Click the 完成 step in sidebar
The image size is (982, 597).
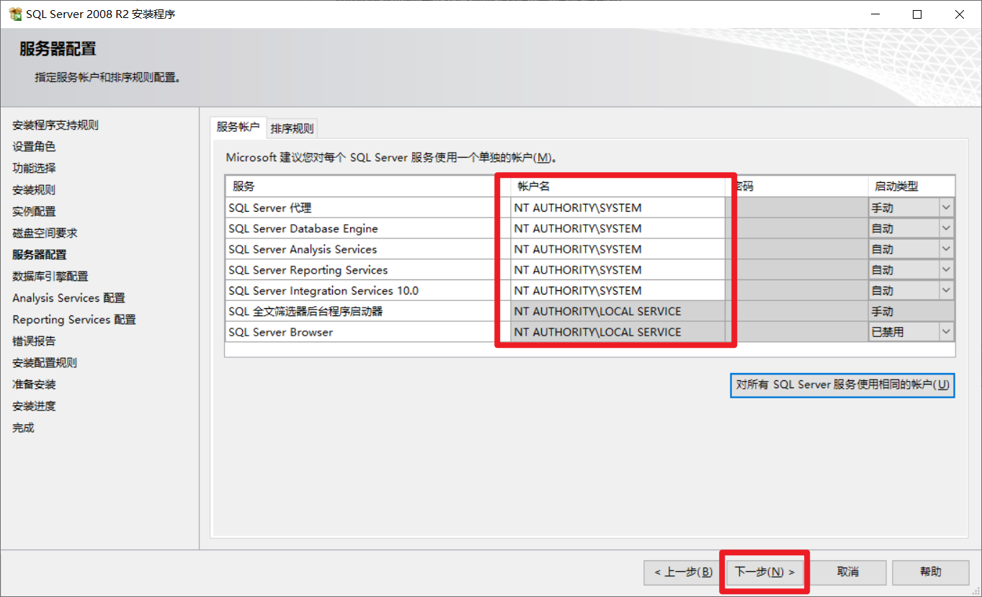click(x=23, y=428)
